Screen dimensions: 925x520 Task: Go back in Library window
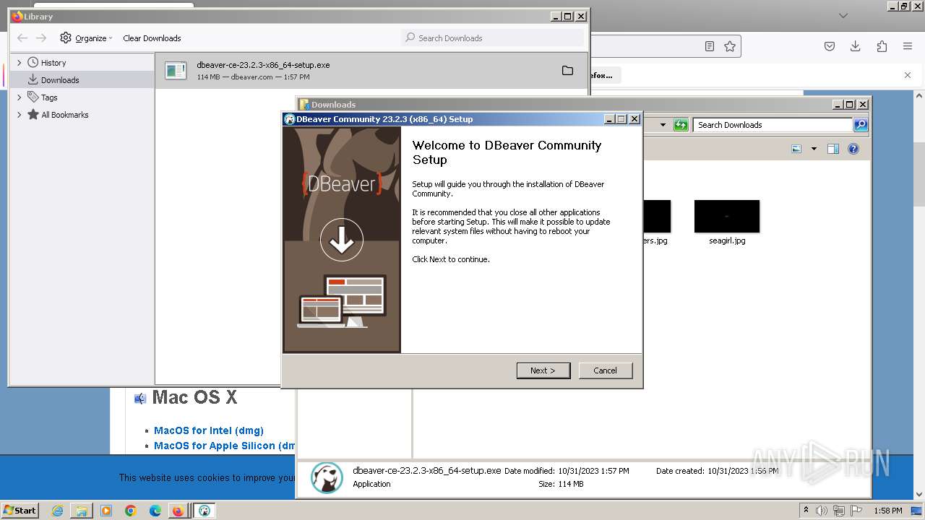tap(22, 38)
